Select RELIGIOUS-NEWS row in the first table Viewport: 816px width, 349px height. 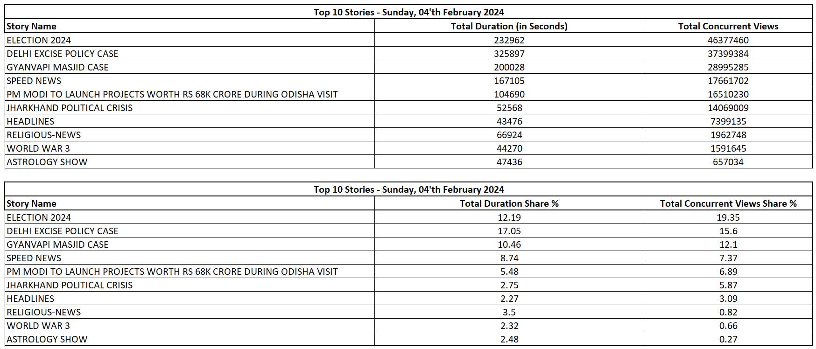point(43,135)
